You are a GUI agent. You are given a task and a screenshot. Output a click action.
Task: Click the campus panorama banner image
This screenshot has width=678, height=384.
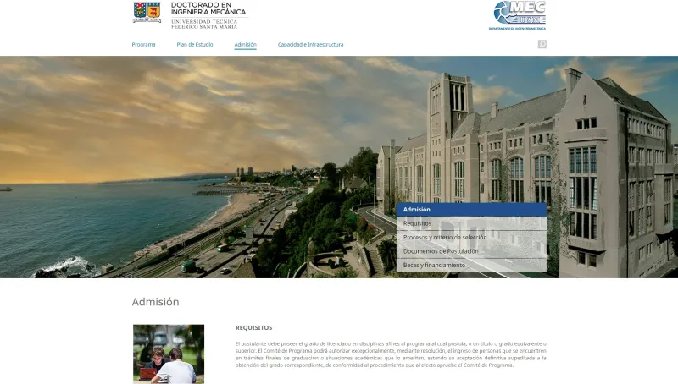pyautogui.click(x=339, y=167)
